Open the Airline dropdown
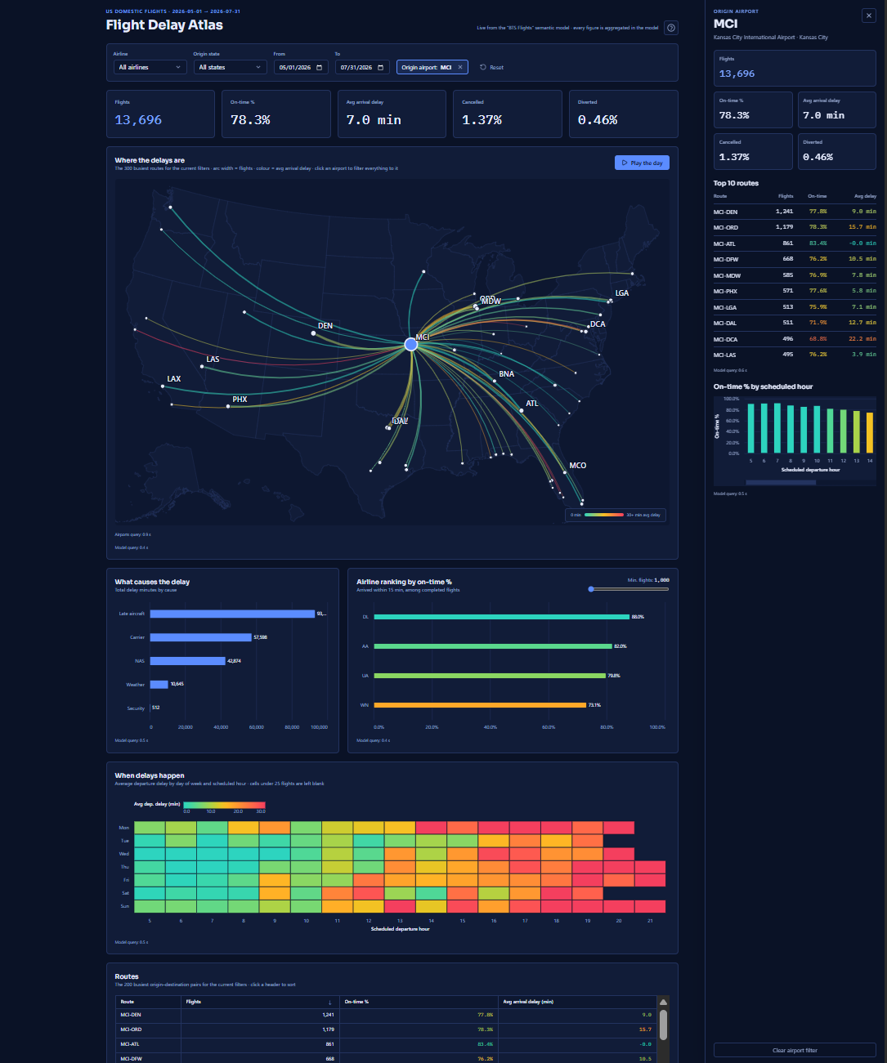Image resolution: width=887 pixels, height=1063 pixels. tap(150, 67)
